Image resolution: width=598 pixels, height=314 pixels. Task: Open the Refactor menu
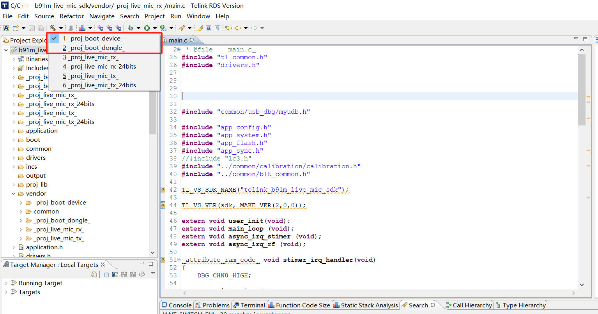[71, 16]
